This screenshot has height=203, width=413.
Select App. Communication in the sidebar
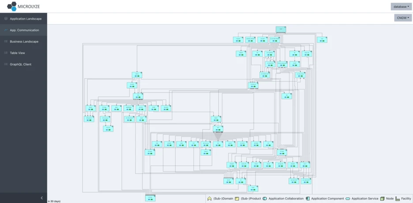(x=24, y=30)
